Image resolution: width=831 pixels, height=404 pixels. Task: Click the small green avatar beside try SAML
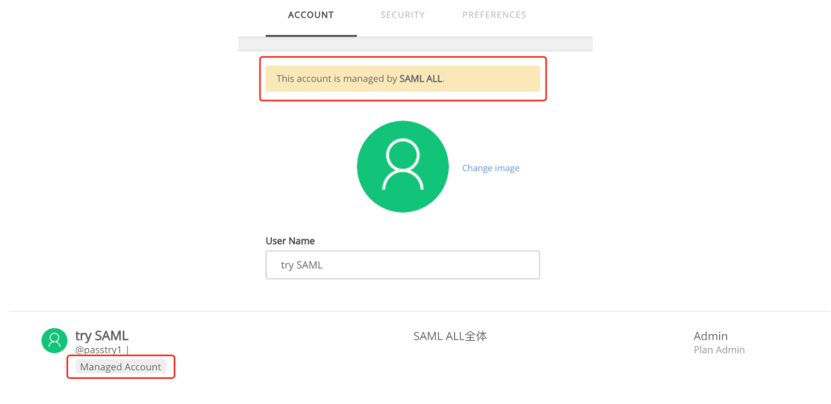click(x=54, y=340)
